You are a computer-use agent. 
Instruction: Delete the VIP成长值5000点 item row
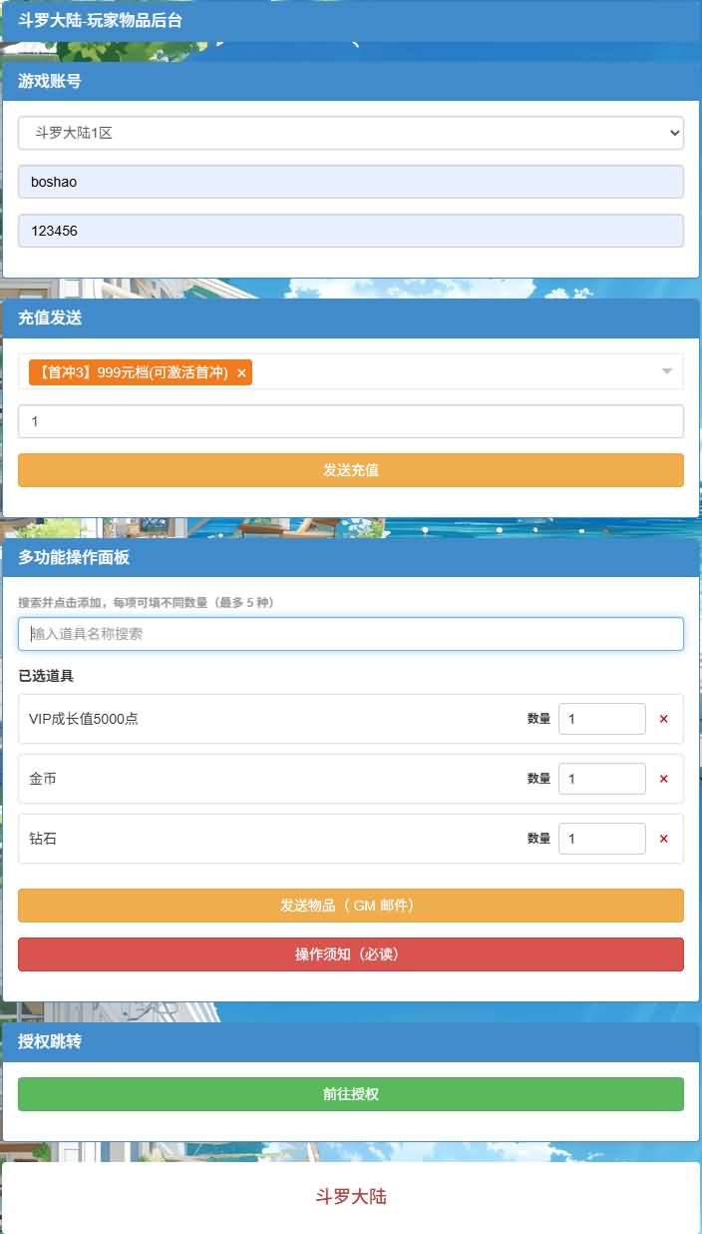coord(664,719)
